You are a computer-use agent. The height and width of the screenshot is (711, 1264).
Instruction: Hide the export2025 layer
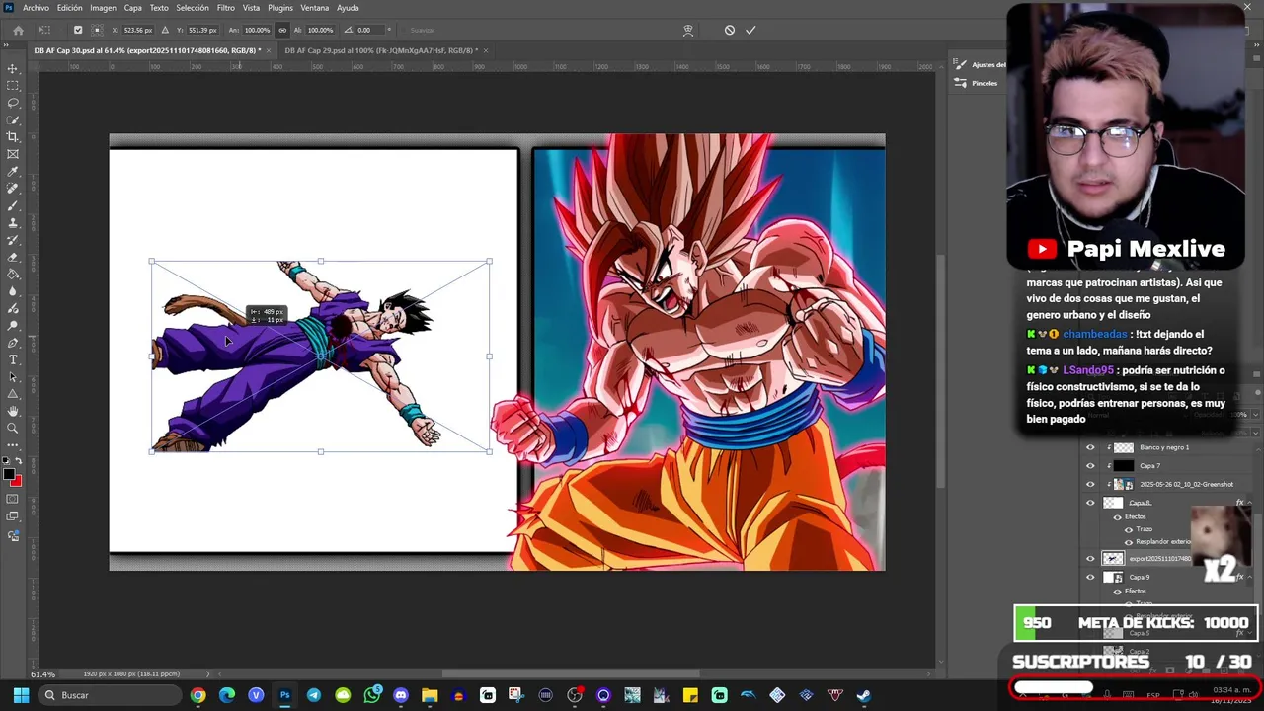click(x=1090, y=559)
